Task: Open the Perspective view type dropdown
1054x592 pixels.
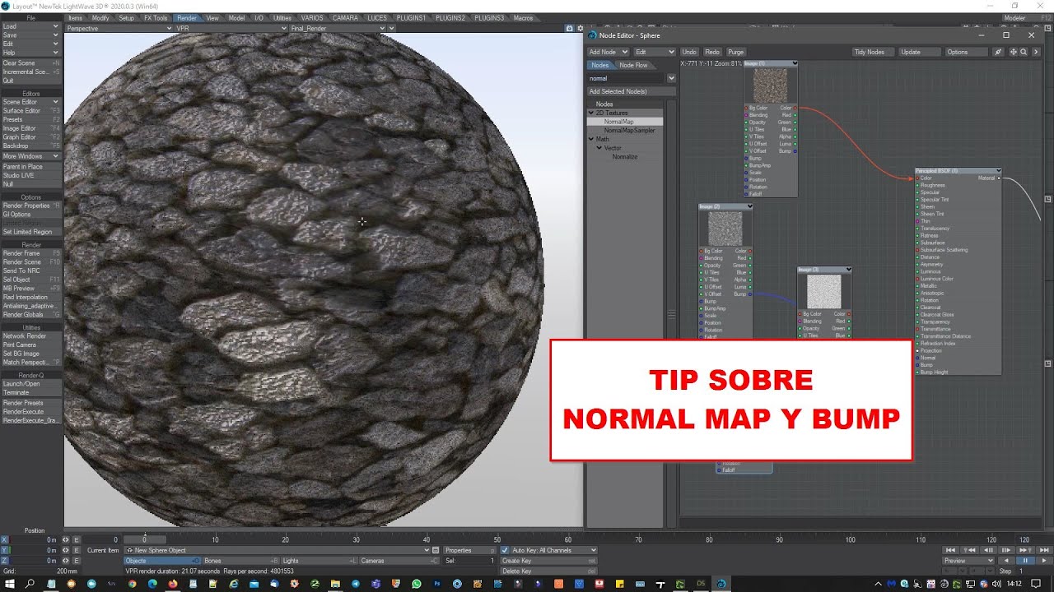Action: [118, 28]
